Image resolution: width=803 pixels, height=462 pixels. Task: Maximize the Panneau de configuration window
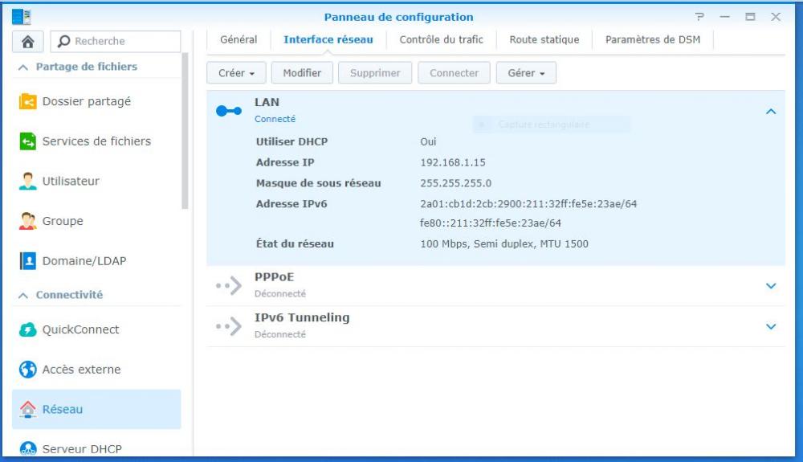pyautogui.click(x=750, y=17)
